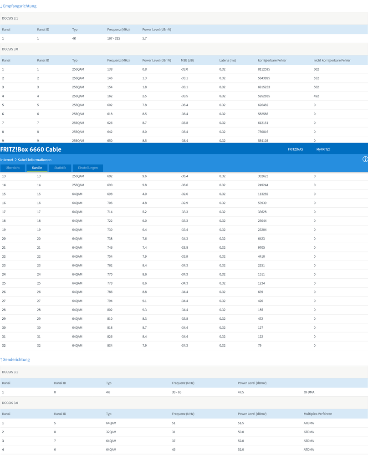Viewport: 368px width, 455px height.
Task: Select the error count 8112595
Action: click(264, 69)
